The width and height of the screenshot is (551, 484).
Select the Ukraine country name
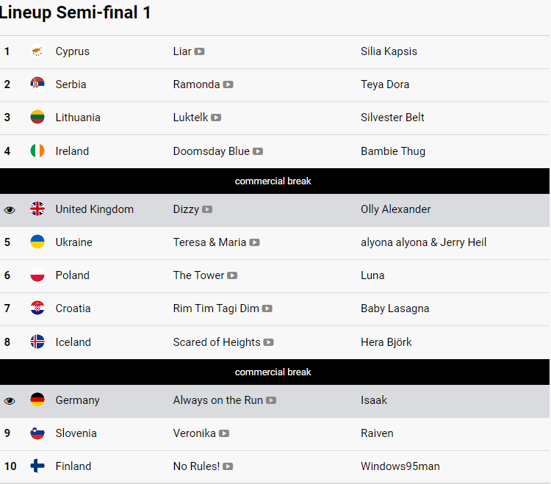point(73,242)
